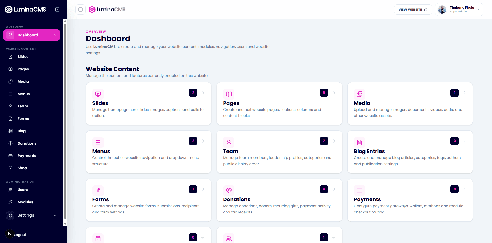Viewport: 492px width, 243px height.
Task: Click the sidebar vertical scrollbar
Action: [65, 121]
